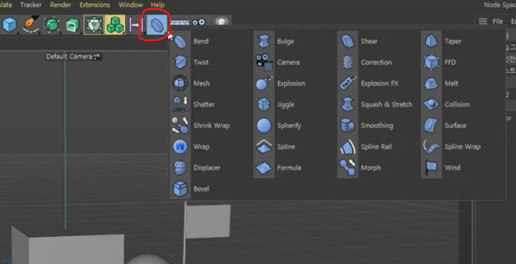Select the Spline deformer
The height and width of the screenshot is (264, 516).
point(276,147)
